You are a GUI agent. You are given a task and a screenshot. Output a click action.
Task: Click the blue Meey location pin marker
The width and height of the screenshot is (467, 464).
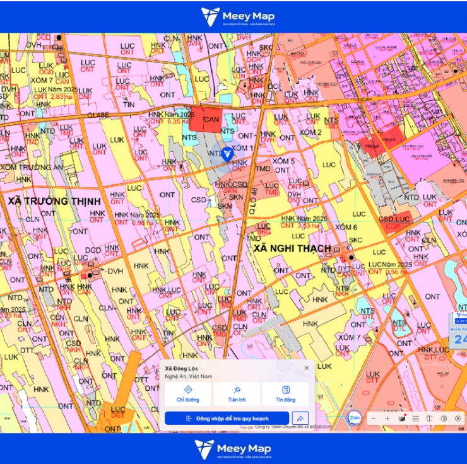coord(228,154)
